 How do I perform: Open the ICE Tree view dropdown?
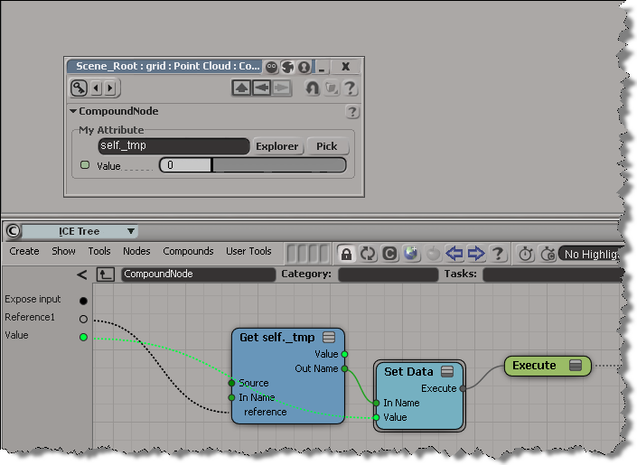(x=131, y=231)
